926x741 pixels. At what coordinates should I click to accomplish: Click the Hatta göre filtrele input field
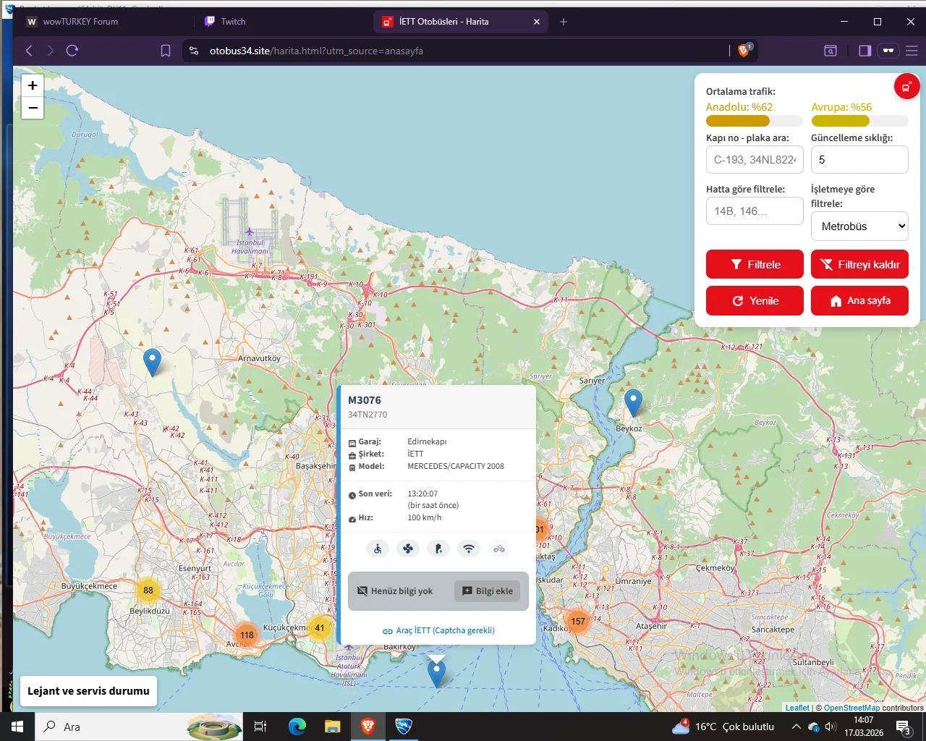pos(755,211)
